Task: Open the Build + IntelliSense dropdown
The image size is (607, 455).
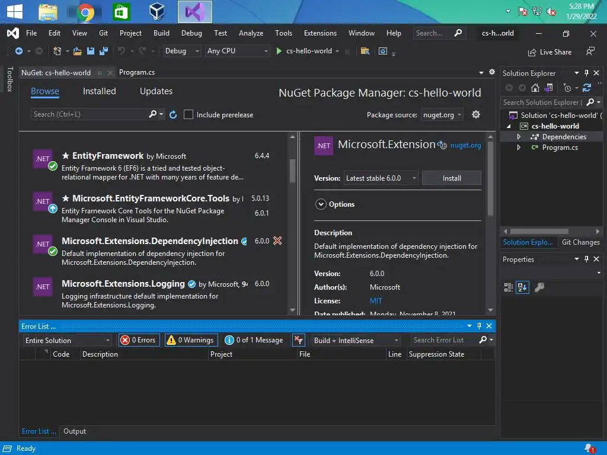Action: click(x=356, y=340)
